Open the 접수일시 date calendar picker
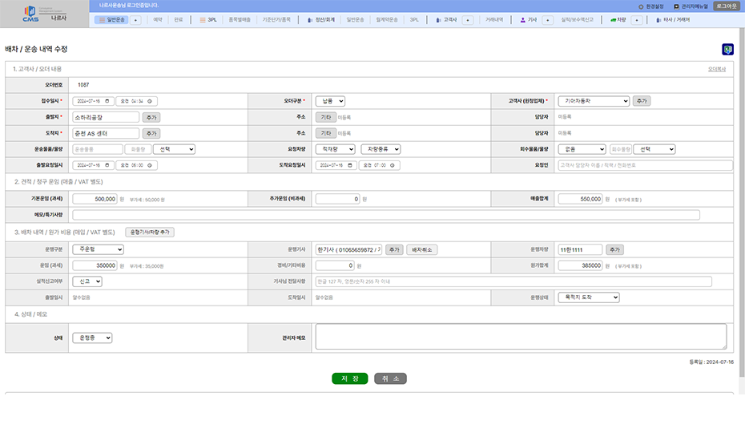Image resolution: width=745 pixels, height=441 pixels. [107, 101]
